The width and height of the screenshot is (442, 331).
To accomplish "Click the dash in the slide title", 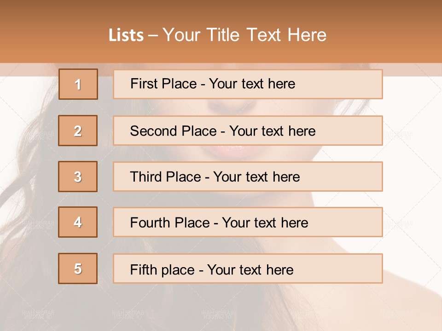I will (x=153, y=35).
